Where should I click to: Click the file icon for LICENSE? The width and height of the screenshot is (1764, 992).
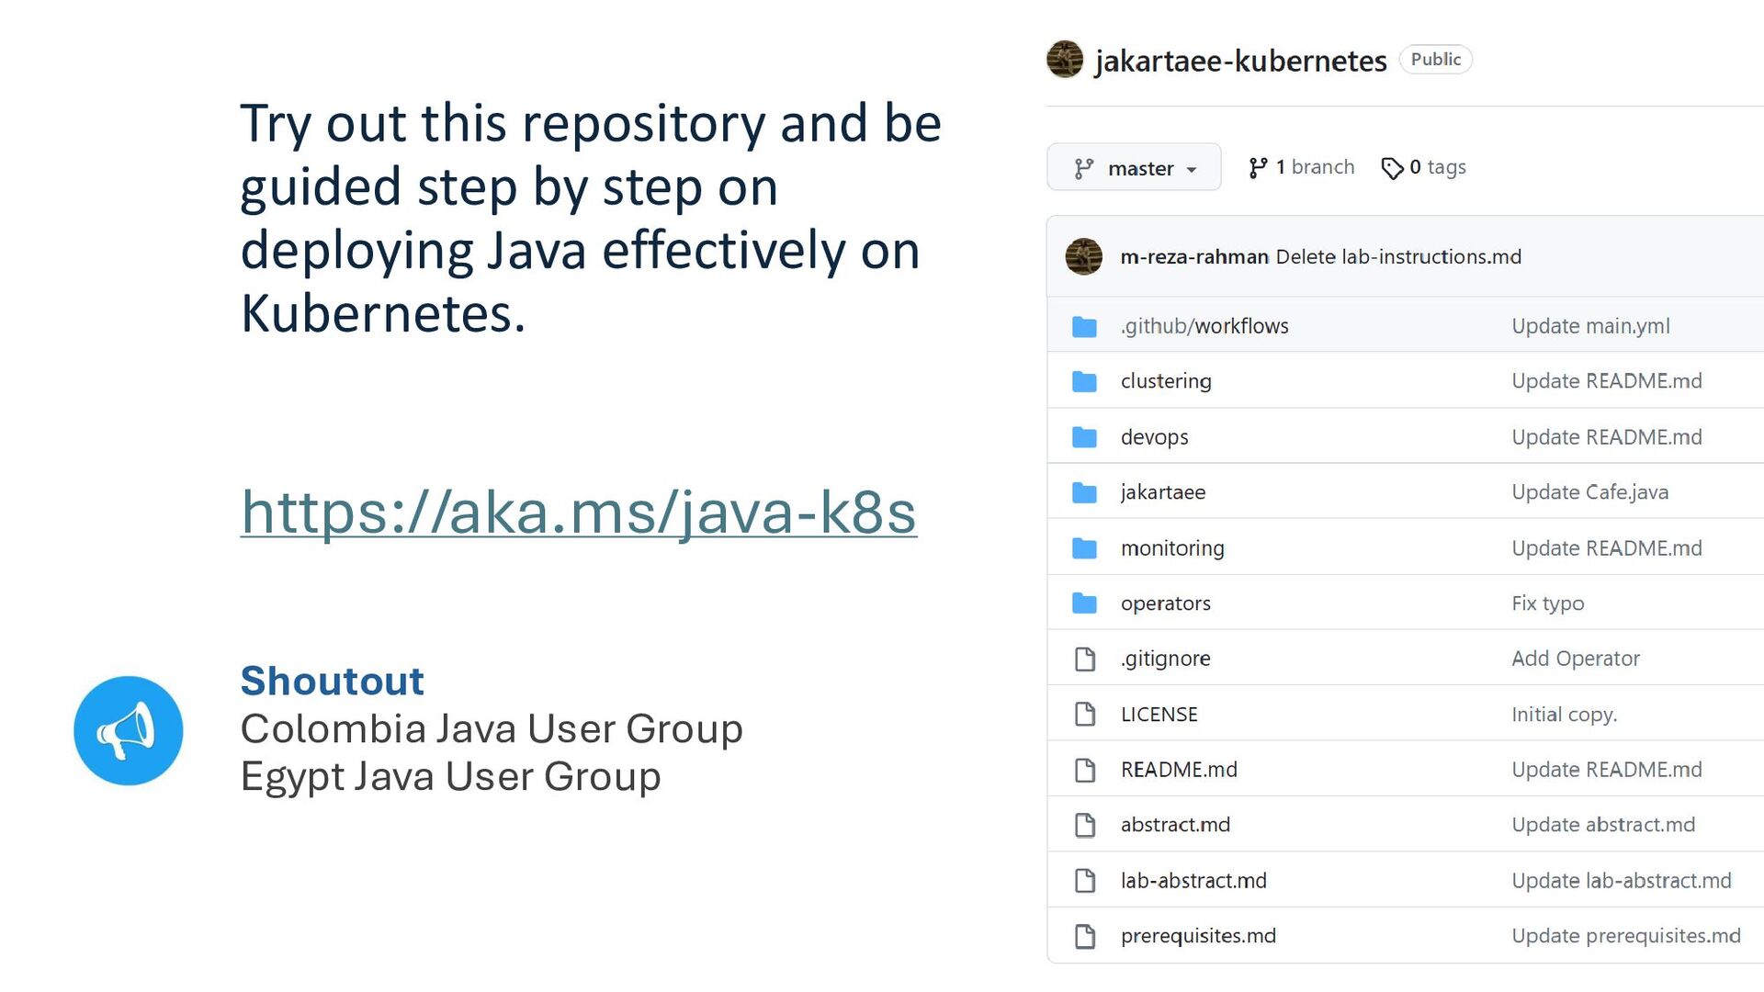1085,714
